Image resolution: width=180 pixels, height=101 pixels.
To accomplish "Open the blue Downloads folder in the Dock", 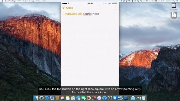I will 133,98.
